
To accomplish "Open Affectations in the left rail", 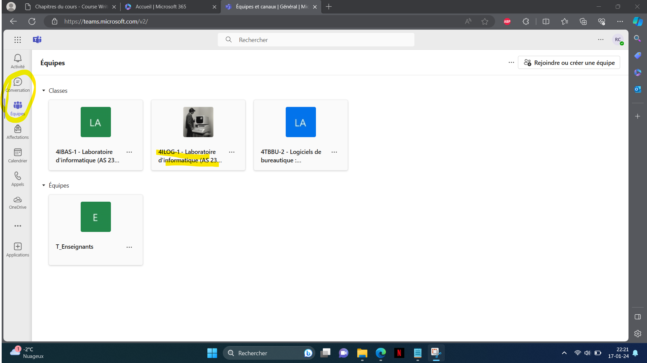I will (x=17, y=132).
